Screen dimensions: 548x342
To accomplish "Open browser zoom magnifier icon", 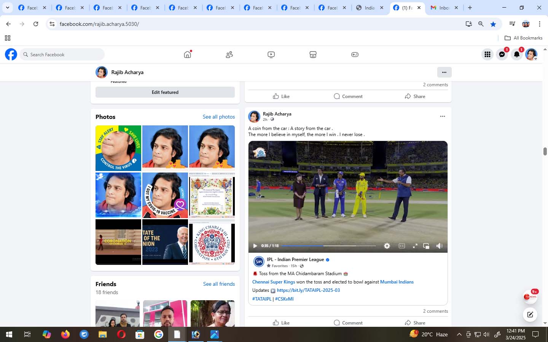I will click(x=481, y=24).
